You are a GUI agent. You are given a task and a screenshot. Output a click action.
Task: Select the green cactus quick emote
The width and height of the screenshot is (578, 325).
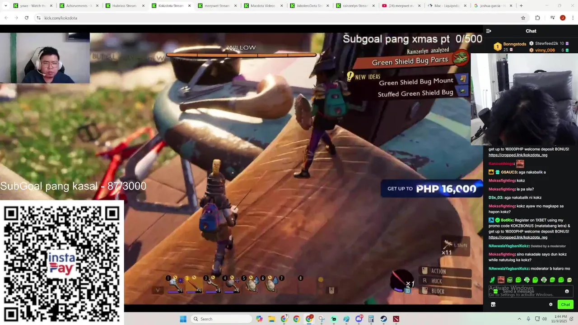click(492, 280)
